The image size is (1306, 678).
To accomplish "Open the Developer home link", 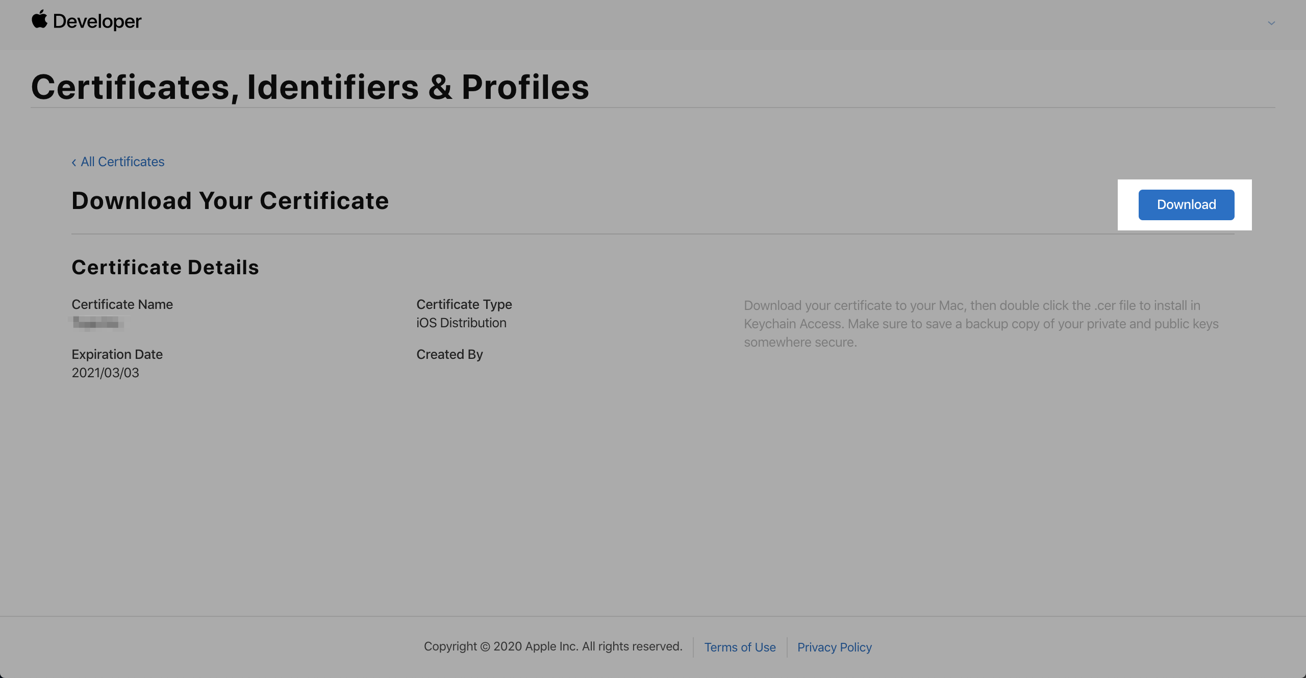I will point(97,21).
